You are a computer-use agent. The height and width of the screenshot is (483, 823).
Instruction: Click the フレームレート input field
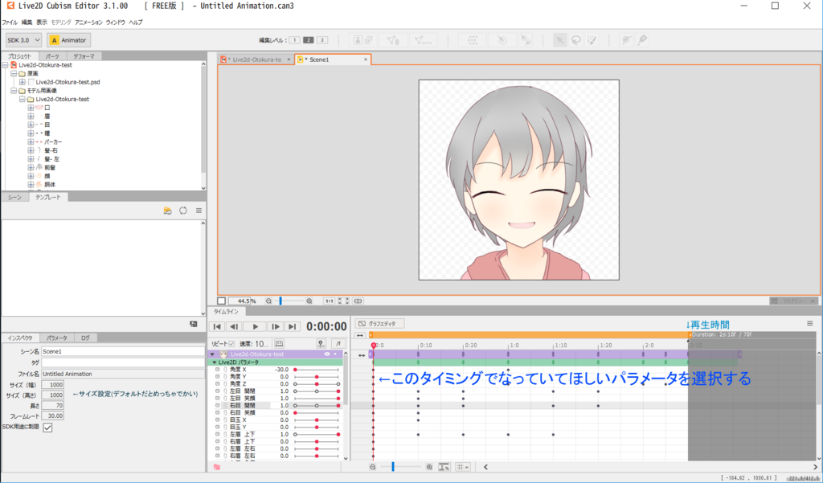coord(52,415)
